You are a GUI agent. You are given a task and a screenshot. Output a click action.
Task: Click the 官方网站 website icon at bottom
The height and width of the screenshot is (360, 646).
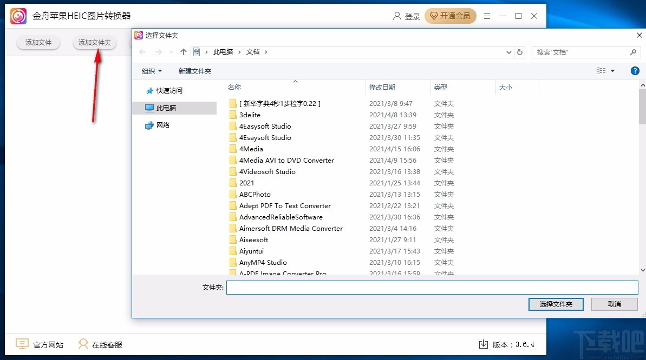pyautogui.click(x=21, y=344)
